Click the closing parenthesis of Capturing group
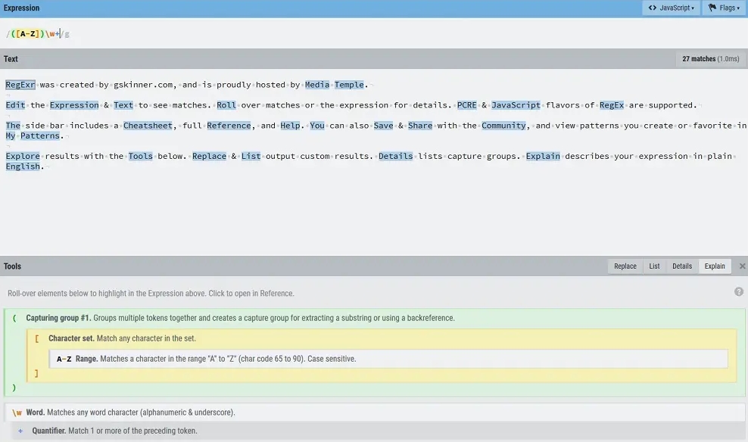 point(14,388)
